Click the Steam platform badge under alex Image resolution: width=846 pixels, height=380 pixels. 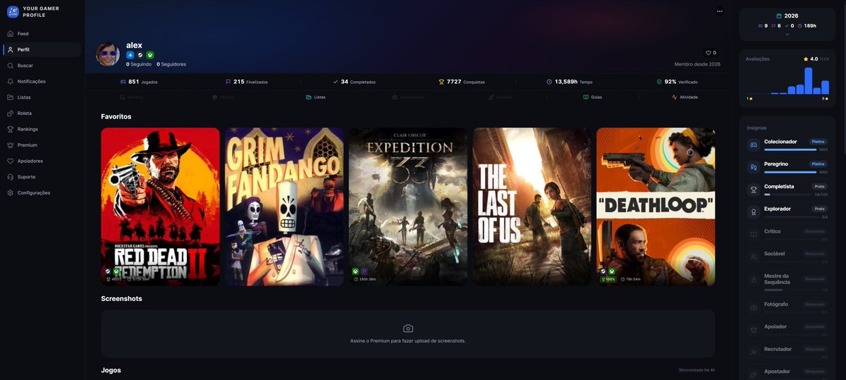click(x=140, y=55)
